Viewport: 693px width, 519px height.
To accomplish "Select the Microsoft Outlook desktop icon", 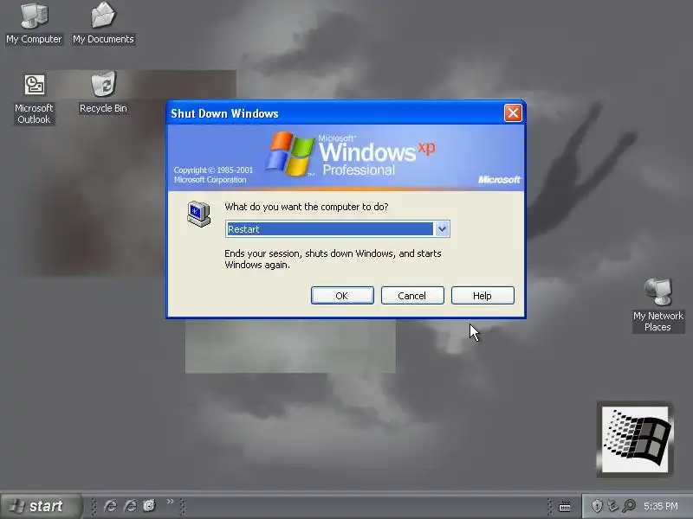I will click(34, 99).
